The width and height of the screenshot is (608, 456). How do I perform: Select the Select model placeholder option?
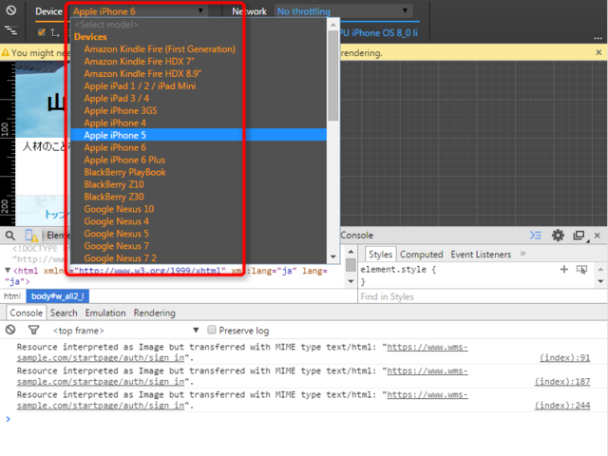(x=199, y=25)
